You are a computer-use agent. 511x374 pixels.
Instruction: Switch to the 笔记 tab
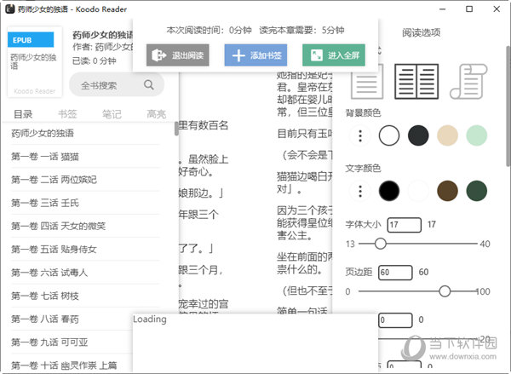coord(112,114)
